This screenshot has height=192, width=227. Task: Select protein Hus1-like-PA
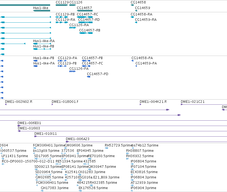pyautogui.click(x=35, y=66)
